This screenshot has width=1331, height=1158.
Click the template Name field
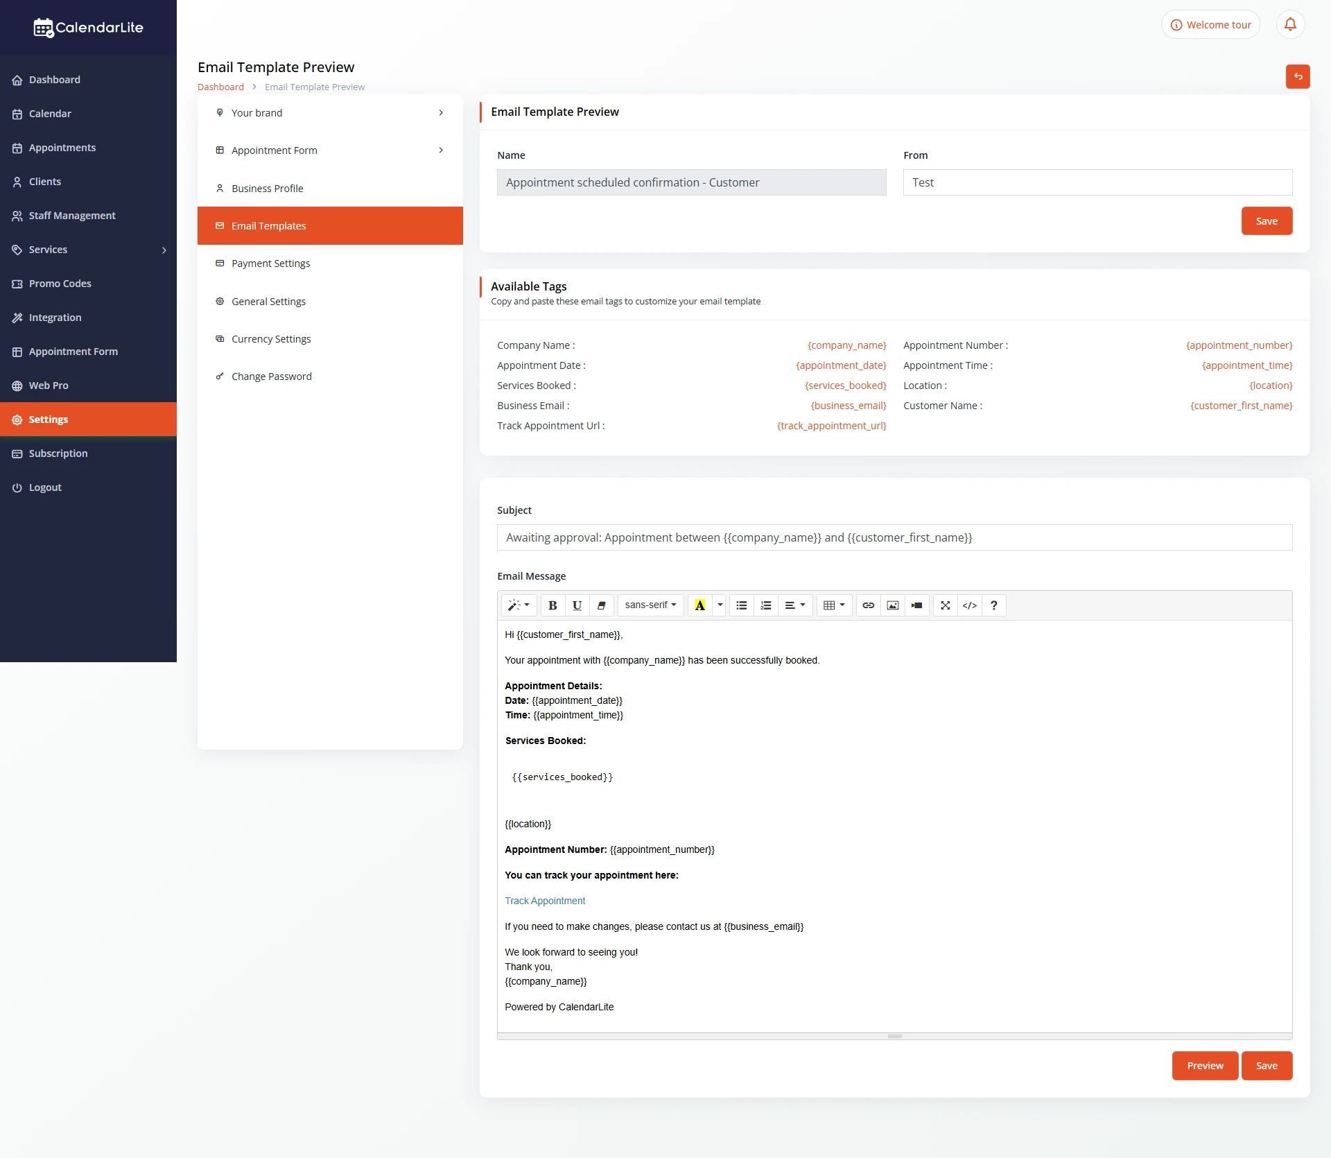691,182
